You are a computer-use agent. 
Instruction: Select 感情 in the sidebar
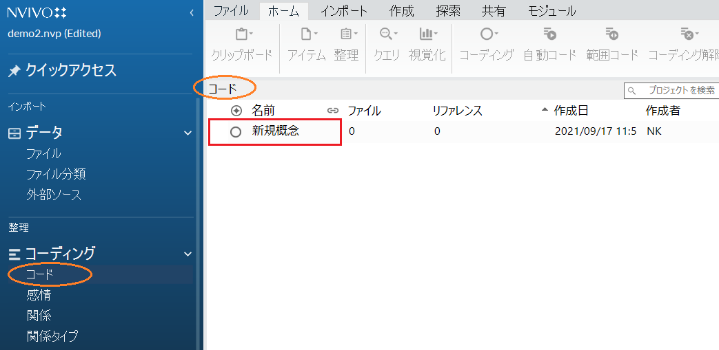click(39, 296)
